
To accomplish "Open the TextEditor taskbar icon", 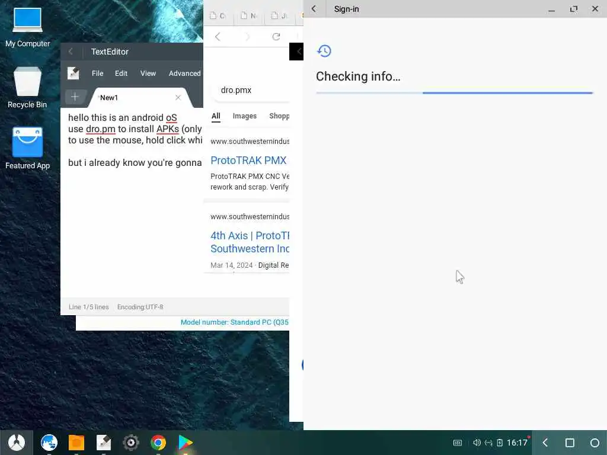I will pyautogui.click(x=103, y=443).
